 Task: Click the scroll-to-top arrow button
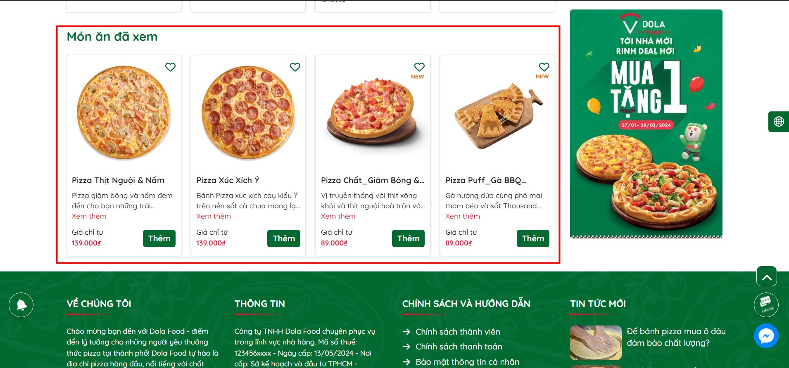point(767,276)
